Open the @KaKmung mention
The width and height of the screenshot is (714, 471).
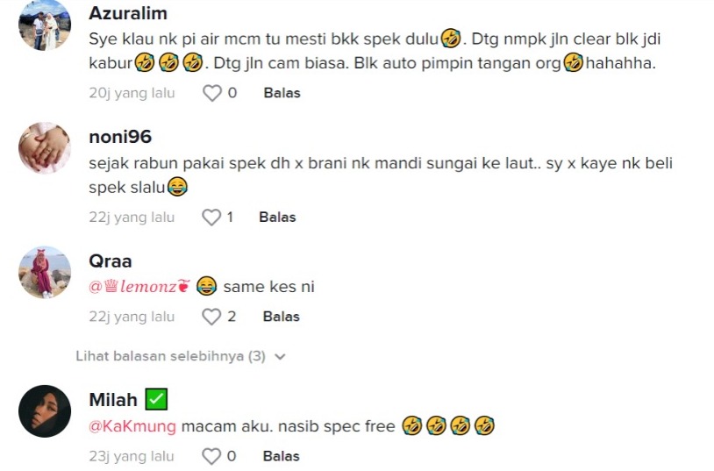pos(132,426)
